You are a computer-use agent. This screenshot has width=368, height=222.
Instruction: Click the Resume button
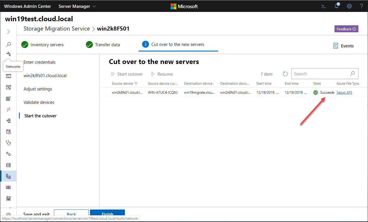click(162, 74)
